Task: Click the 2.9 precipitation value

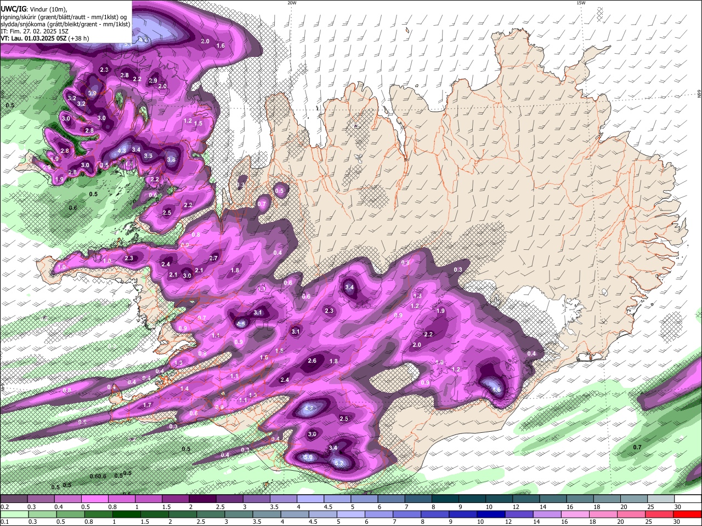Action: [153, 81]
